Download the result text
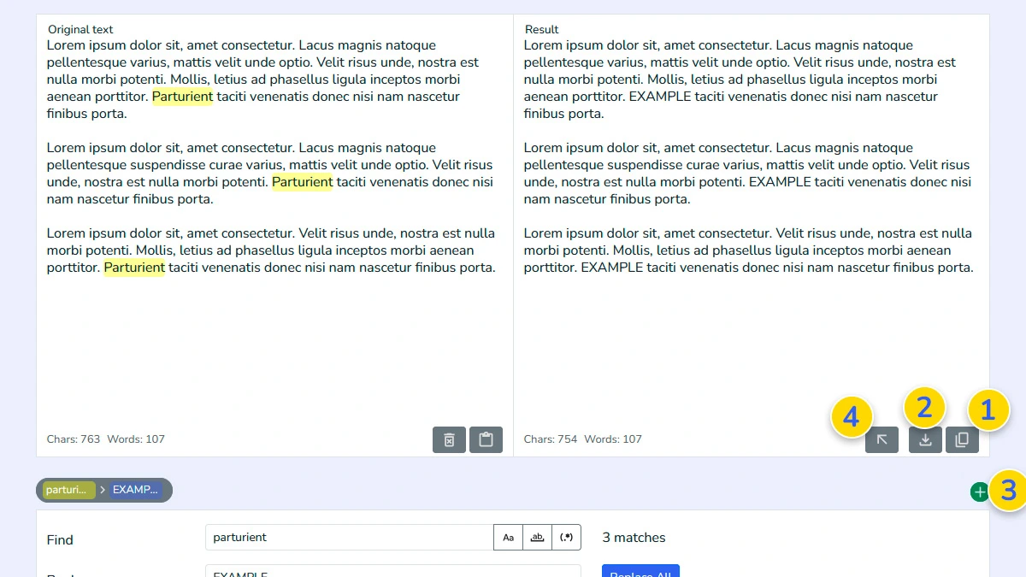 [x=925, y=439]
